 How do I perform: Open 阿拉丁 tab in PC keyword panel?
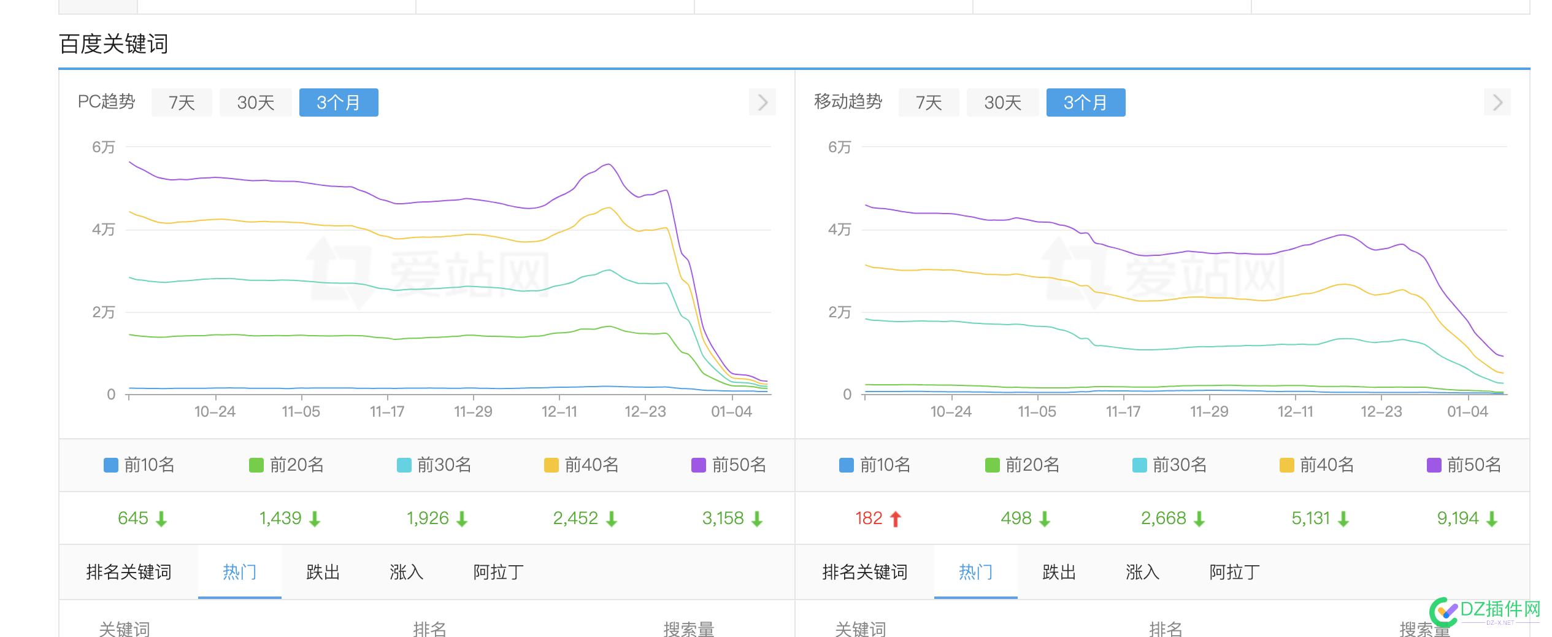(499, 572)
